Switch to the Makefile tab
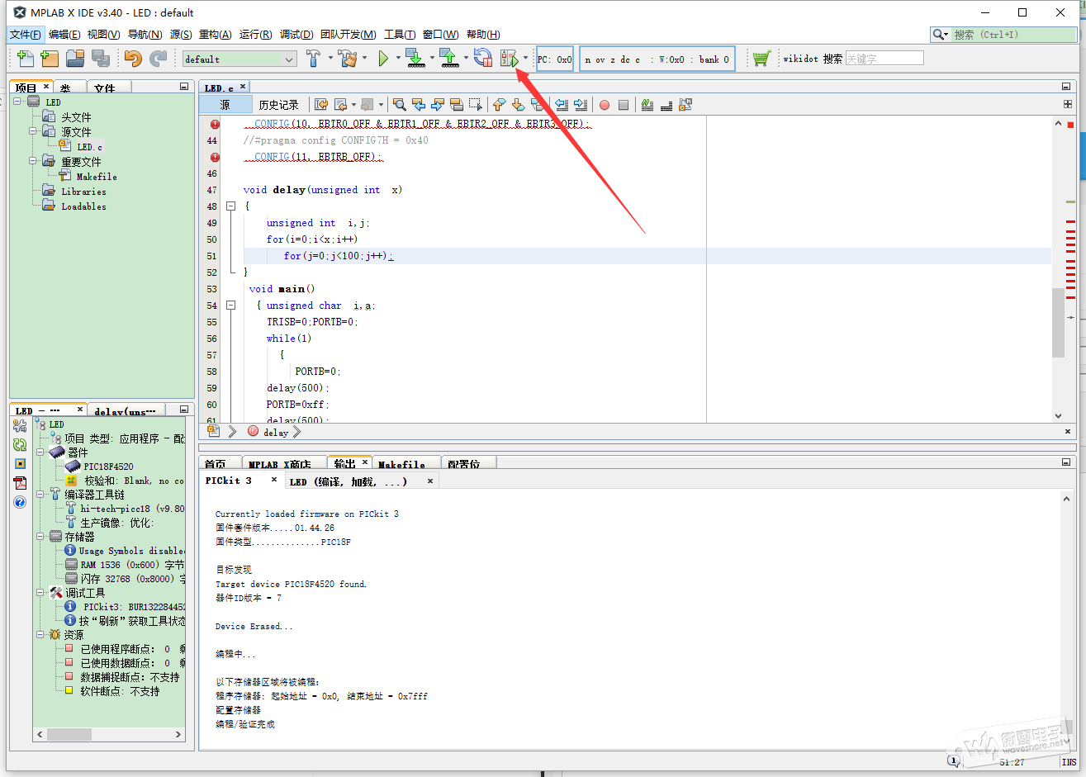The image size is (1086, 777). pyautogui.click(x=401, y=465)
